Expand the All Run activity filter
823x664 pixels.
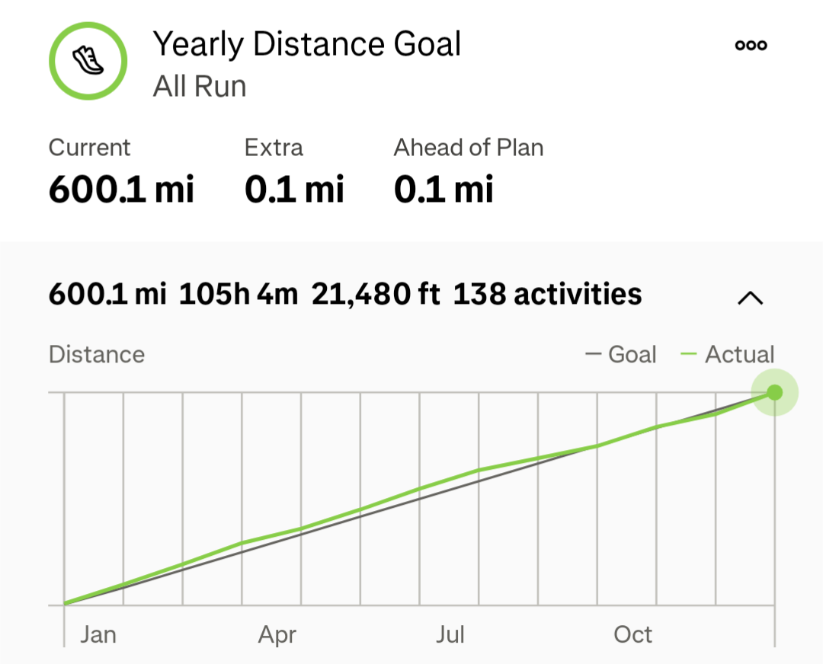[199, 86]
